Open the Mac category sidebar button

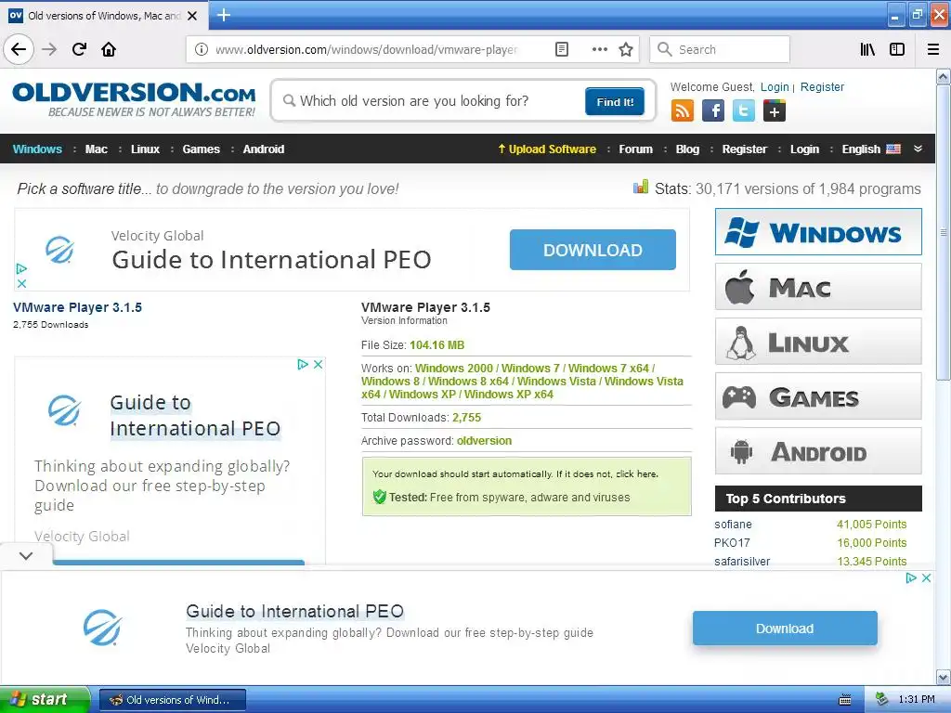pos(818,287)
